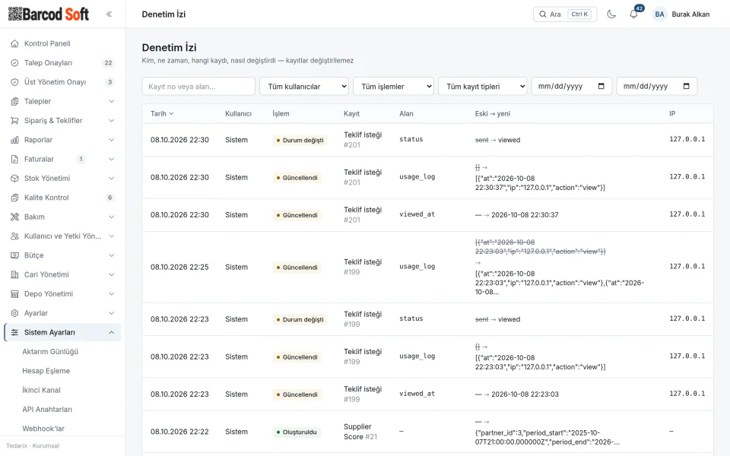Screen dimensions: 730x456
Task: Open the calendar picker of the second date field
Action: point(686,86)
